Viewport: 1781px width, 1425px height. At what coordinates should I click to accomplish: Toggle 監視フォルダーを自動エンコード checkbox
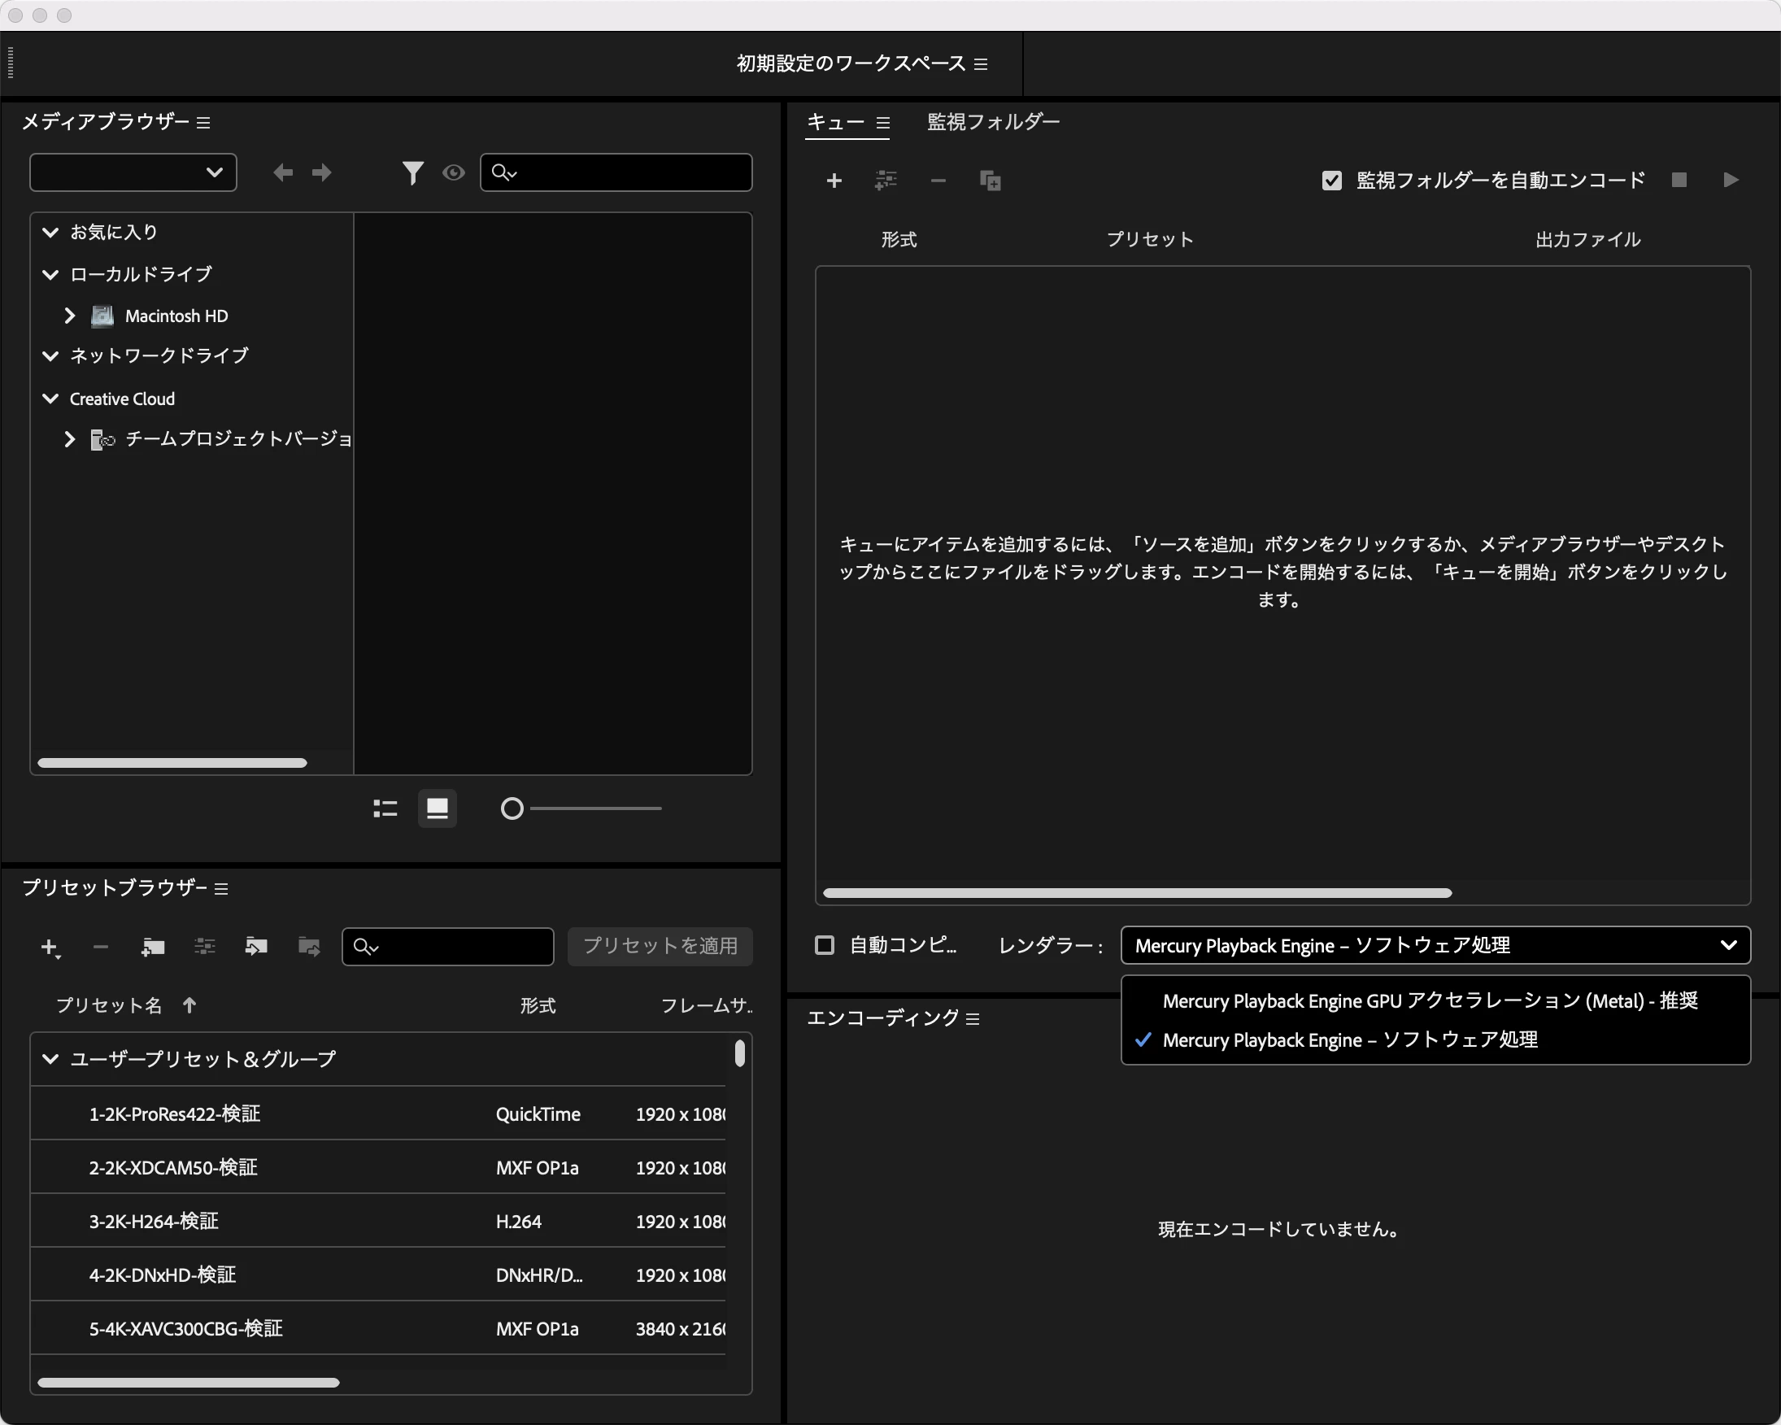[x=1331, y=180]
